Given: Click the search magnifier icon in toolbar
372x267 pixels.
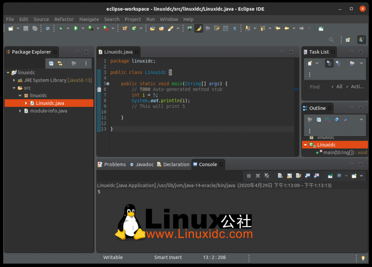Looking at the screenshot, I should [331, 39].
